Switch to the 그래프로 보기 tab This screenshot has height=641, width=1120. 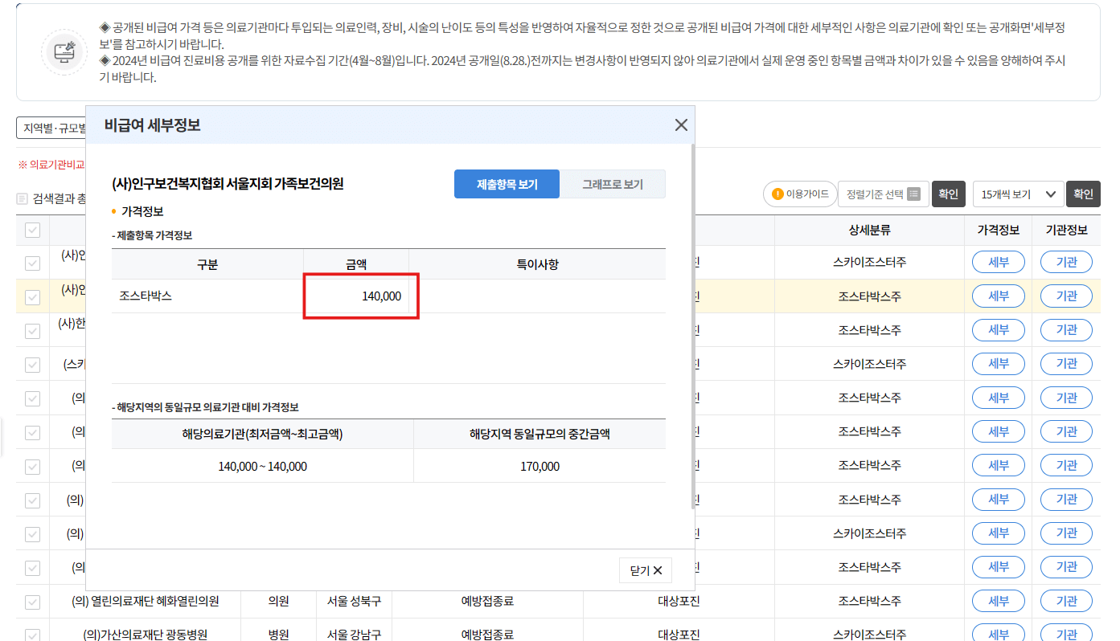click(x=612, y=184)
